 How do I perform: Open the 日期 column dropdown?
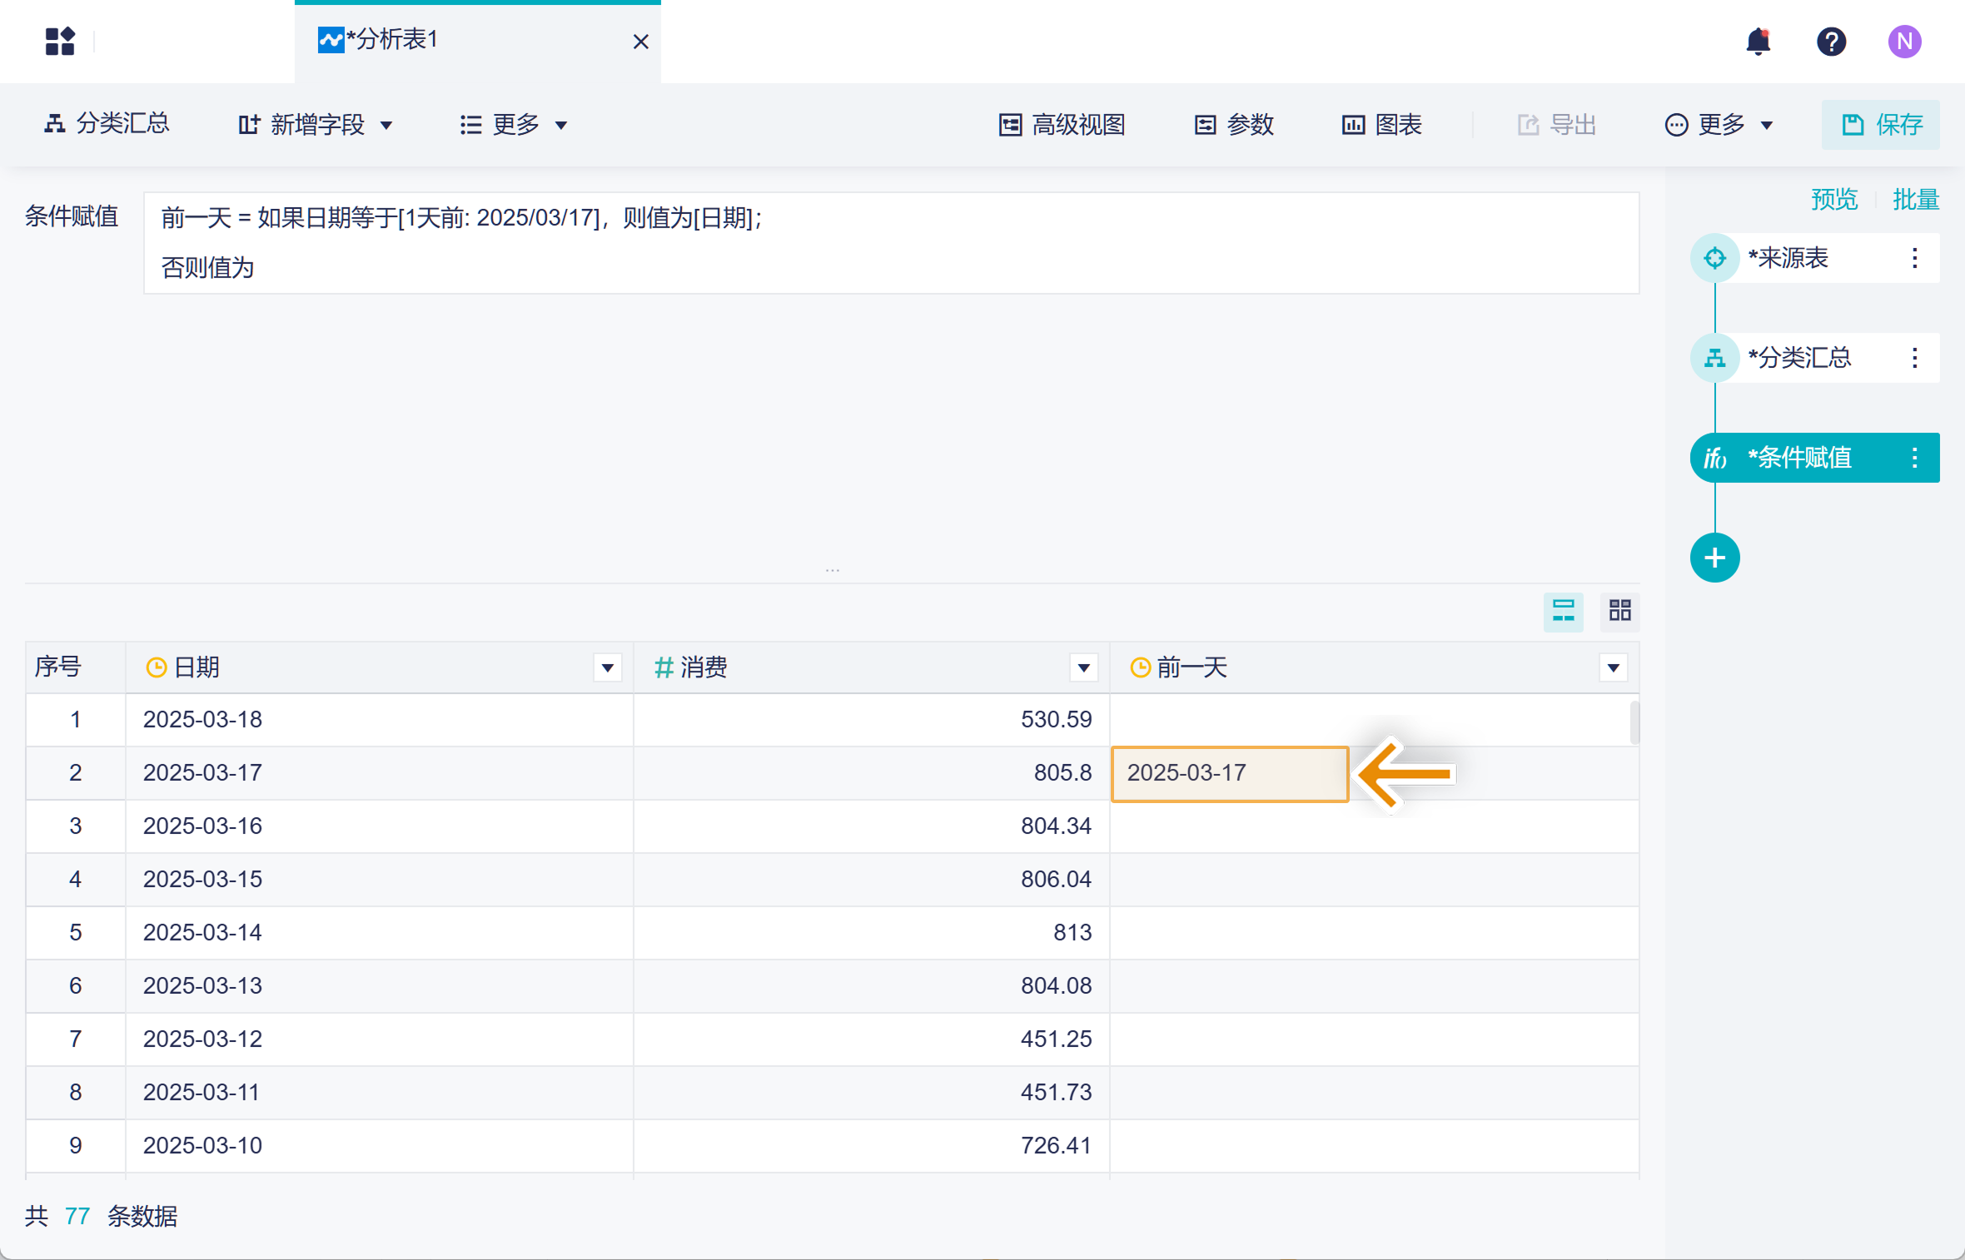click(608, 667)
